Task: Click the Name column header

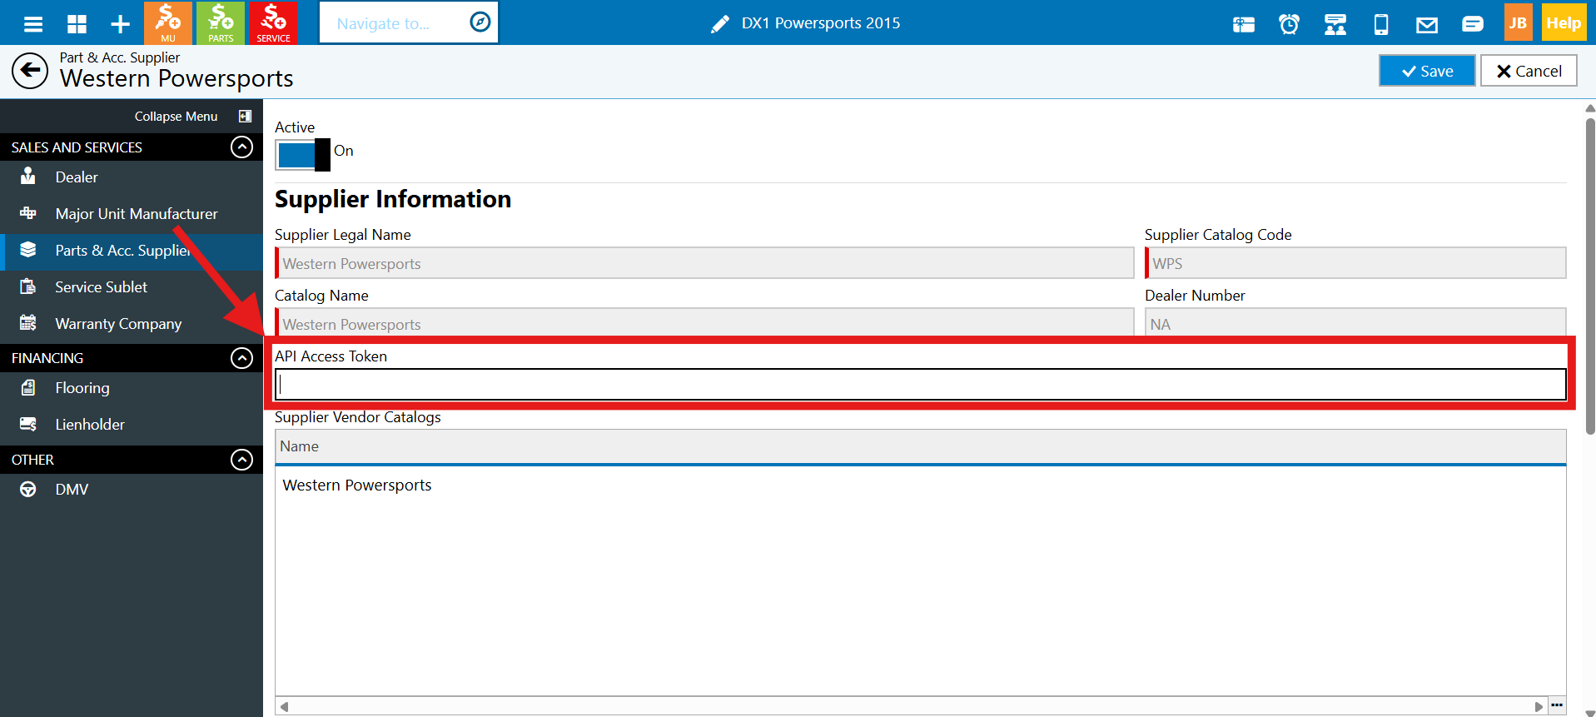Action: (920, 446)
